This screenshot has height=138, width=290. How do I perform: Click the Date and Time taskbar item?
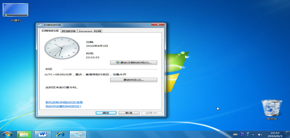click(x=78, y=134)
